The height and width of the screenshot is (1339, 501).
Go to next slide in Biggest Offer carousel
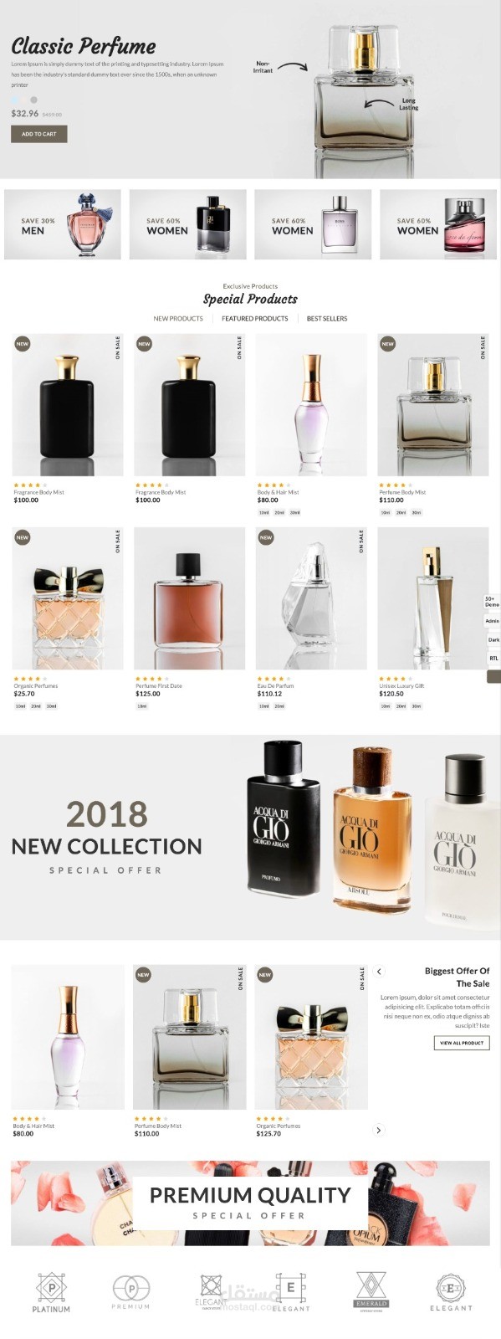point(378,1130)
